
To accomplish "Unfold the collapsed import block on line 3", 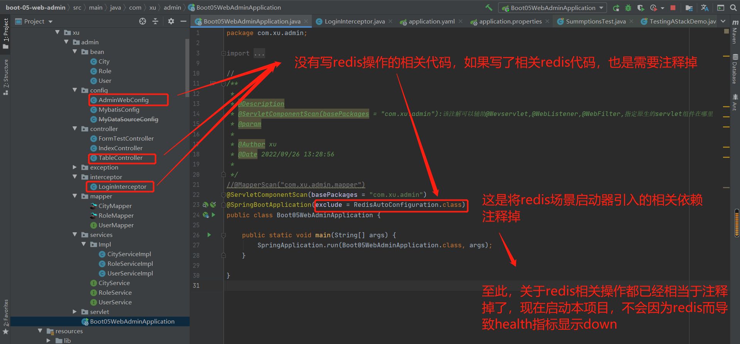I will [224, 53].
